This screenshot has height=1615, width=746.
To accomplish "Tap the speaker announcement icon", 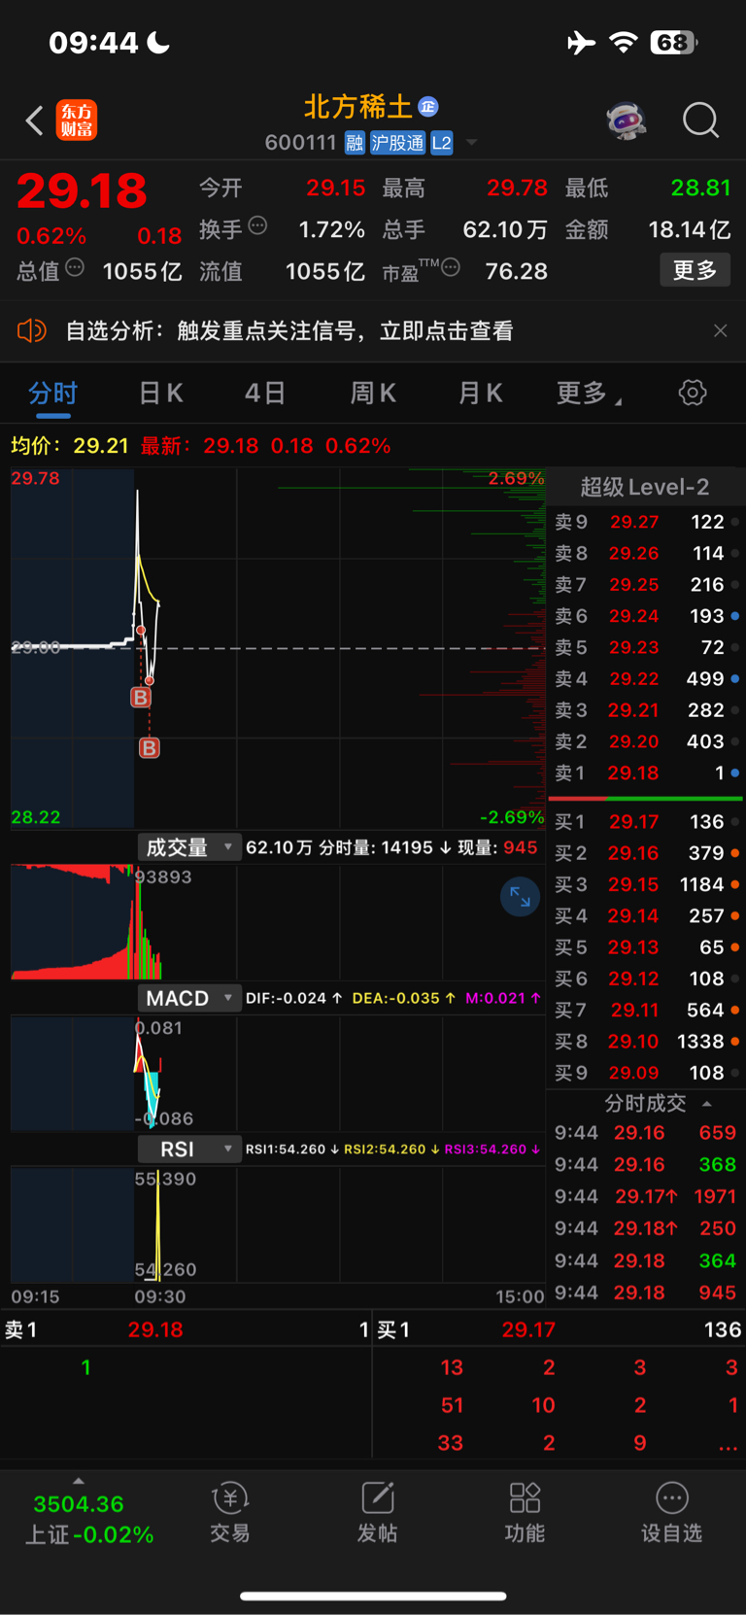I will pos(32,330).
